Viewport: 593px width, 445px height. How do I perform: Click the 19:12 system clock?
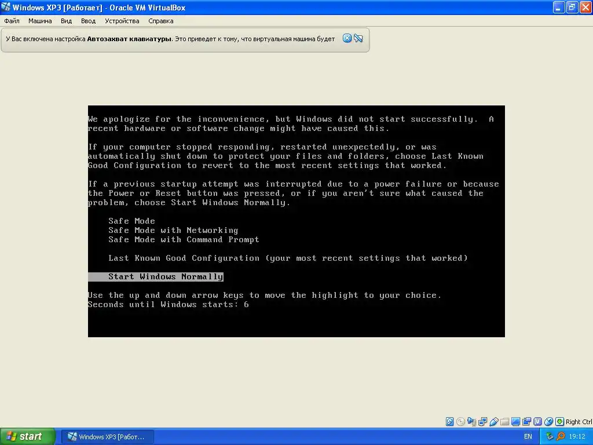coord(577,437)
